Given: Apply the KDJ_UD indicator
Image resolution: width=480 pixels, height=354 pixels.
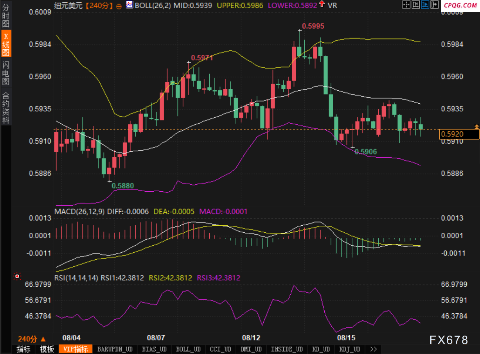Looking at the screenshot, I should click(x=350, y=349).
